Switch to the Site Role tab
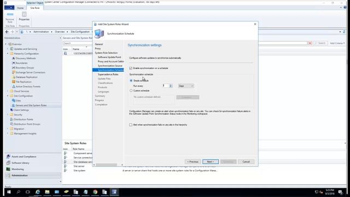This screenshot has height=197, width=350. (x=35, y=8)
